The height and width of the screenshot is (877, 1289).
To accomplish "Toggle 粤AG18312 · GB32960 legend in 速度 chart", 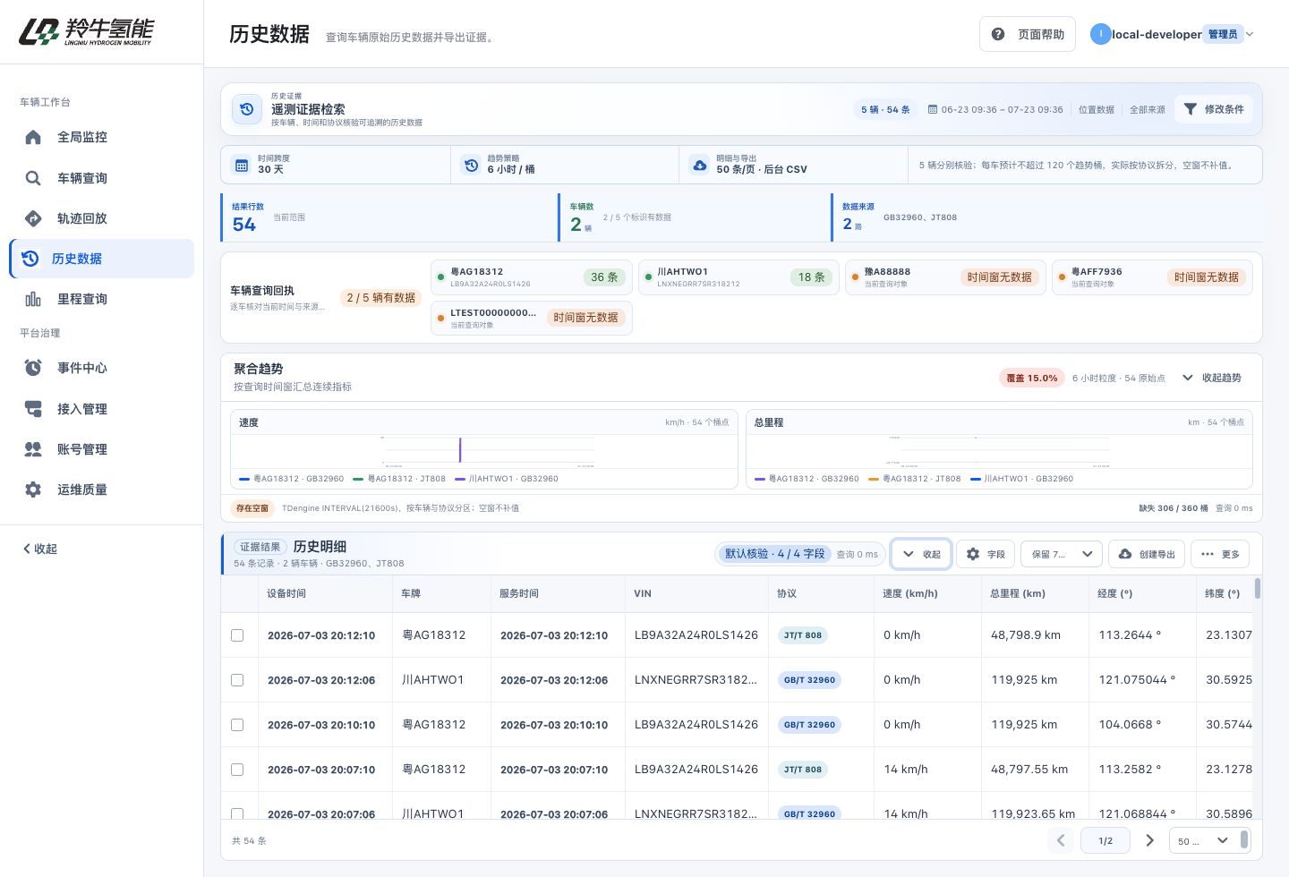I will pyautogui.click(x=292, y=479).
